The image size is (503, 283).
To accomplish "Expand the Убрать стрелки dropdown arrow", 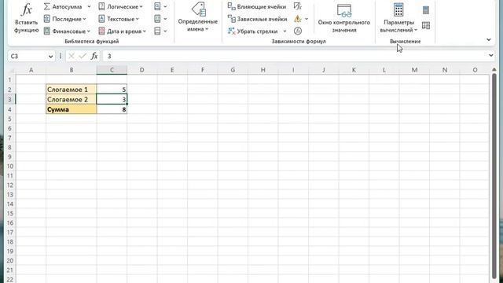I will pos(285,31).
